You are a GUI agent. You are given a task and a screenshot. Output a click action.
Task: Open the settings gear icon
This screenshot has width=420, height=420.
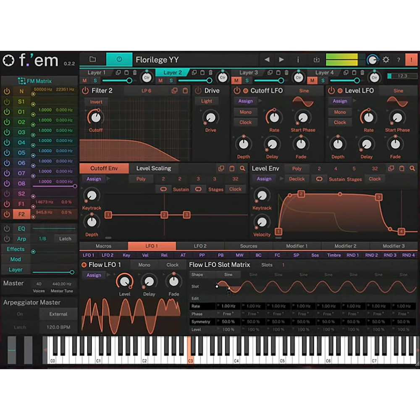(x=386, y=60)
